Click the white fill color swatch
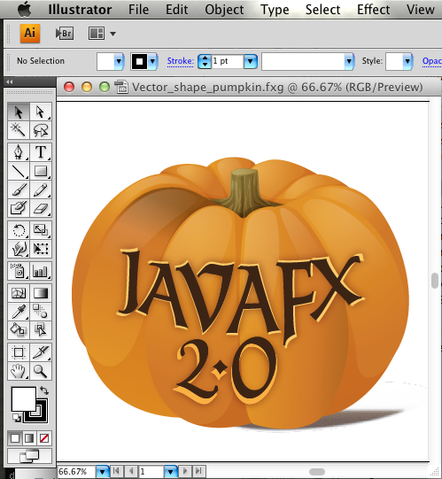The width and height of the screenshot is (442, 479). pyautogui.click(x=24, y=399)
